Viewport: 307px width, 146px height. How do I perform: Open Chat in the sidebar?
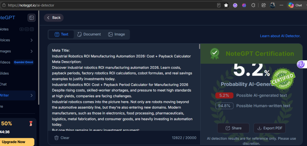pyautogui.click(x=3, y=84)
